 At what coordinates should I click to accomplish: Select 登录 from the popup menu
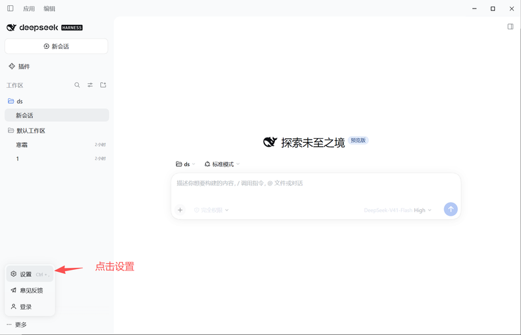(29, 307)
